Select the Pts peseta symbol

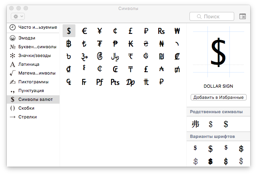115,82
